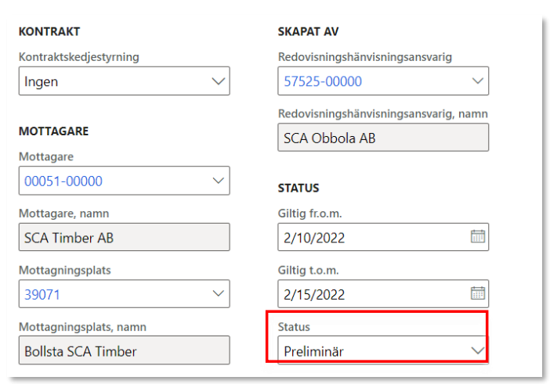This screenshot has width=550, height=384.
Task: Open the Giltig t.o.m. calendar picker
Action: (x=478, y=294)
